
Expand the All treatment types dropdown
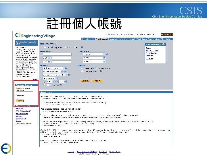(53, 71)
